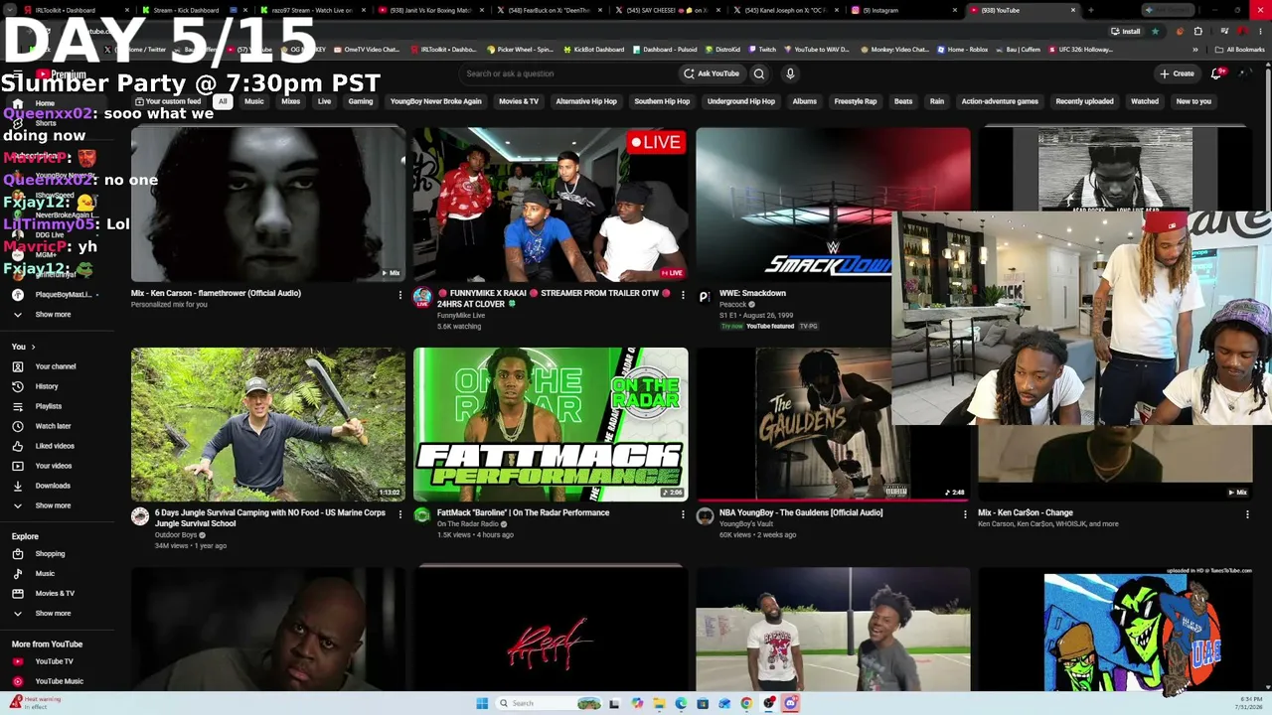
Task: Open the Discord taskbar icon
Action: pyautogui.click(x=790, y=703)
